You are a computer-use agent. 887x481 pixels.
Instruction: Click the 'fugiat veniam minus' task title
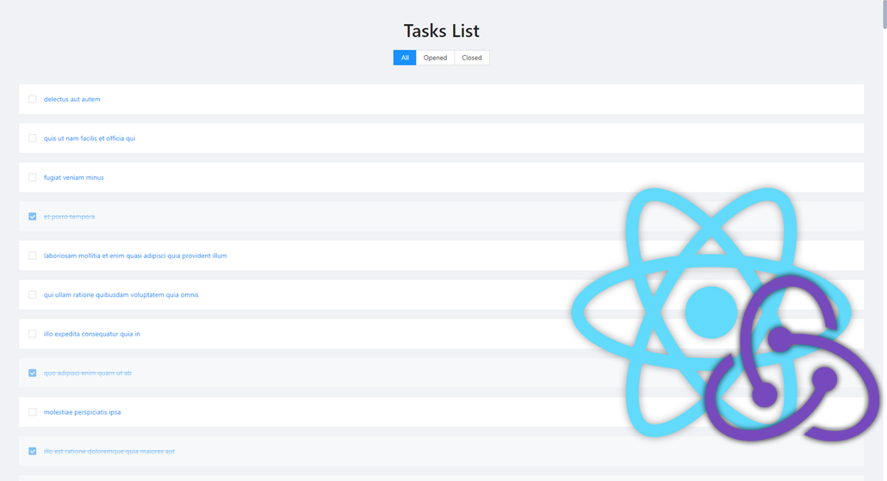pos(74,177)
